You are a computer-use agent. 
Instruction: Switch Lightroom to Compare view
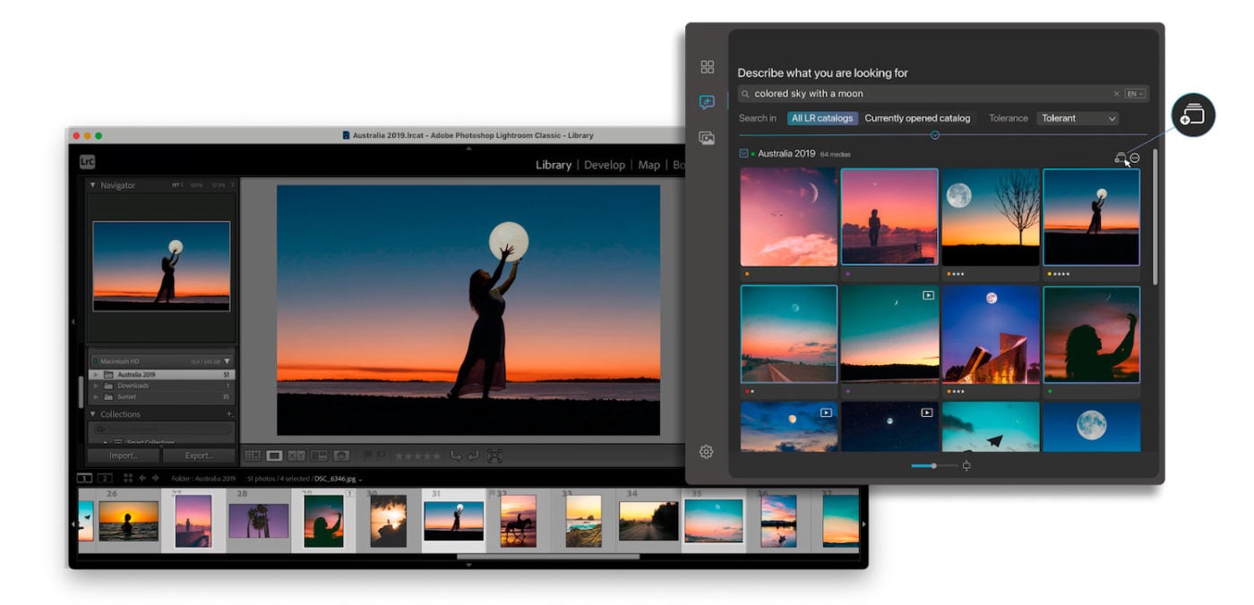click(296, 456)
